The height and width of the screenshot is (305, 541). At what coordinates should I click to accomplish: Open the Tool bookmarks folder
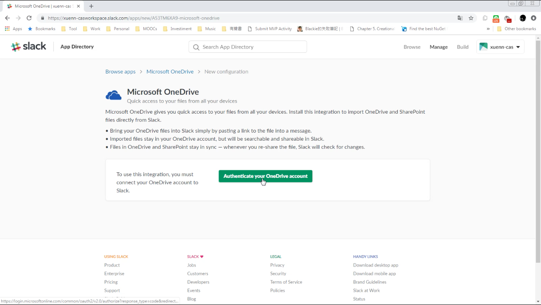click(69, 29)
